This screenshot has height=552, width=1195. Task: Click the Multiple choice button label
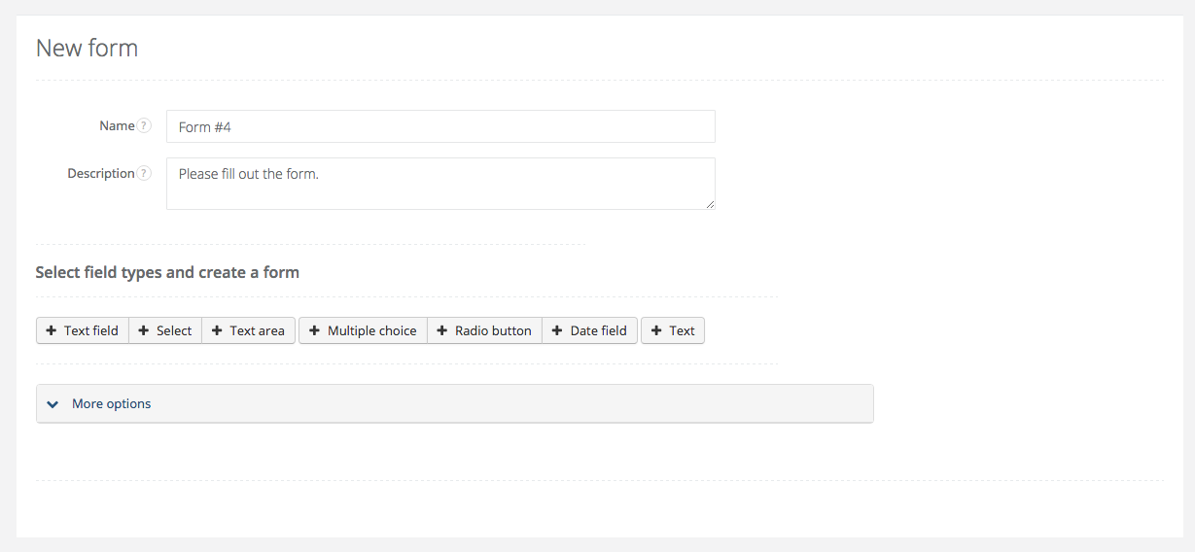click(x=371, y=330)
